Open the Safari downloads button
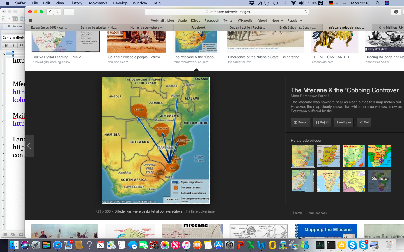The width and height of the screenshot is (404, 252). click(396, 12)
